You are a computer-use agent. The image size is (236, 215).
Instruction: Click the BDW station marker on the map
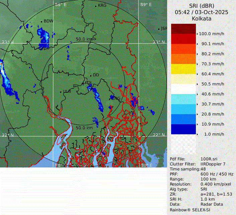pyautogui.click(x=41, y=22)
